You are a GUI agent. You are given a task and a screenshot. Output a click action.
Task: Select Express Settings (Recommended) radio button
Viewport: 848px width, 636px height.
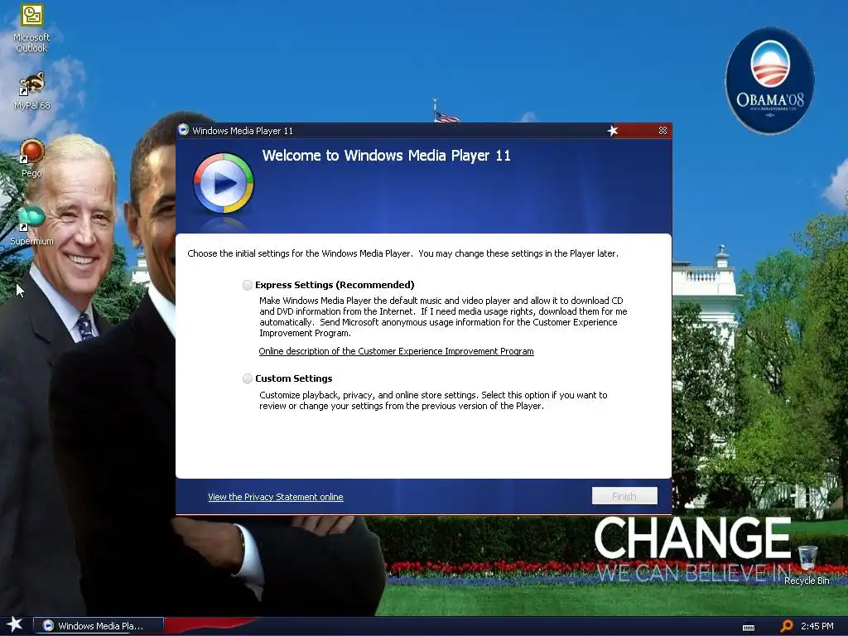coord(247,285)
